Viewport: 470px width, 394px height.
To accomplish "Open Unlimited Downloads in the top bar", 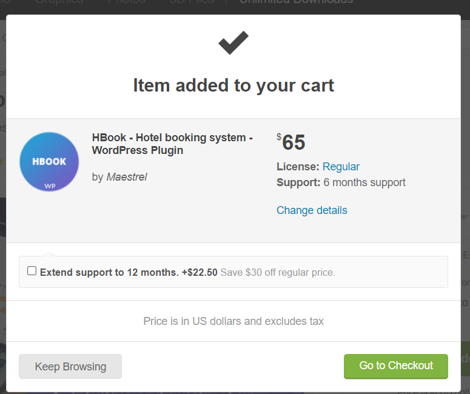I will [296, 2].
